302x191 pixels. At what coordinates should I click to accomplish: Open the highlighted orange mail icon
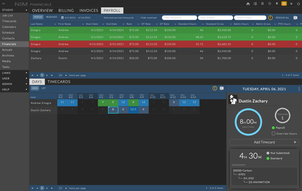point(284,4)
